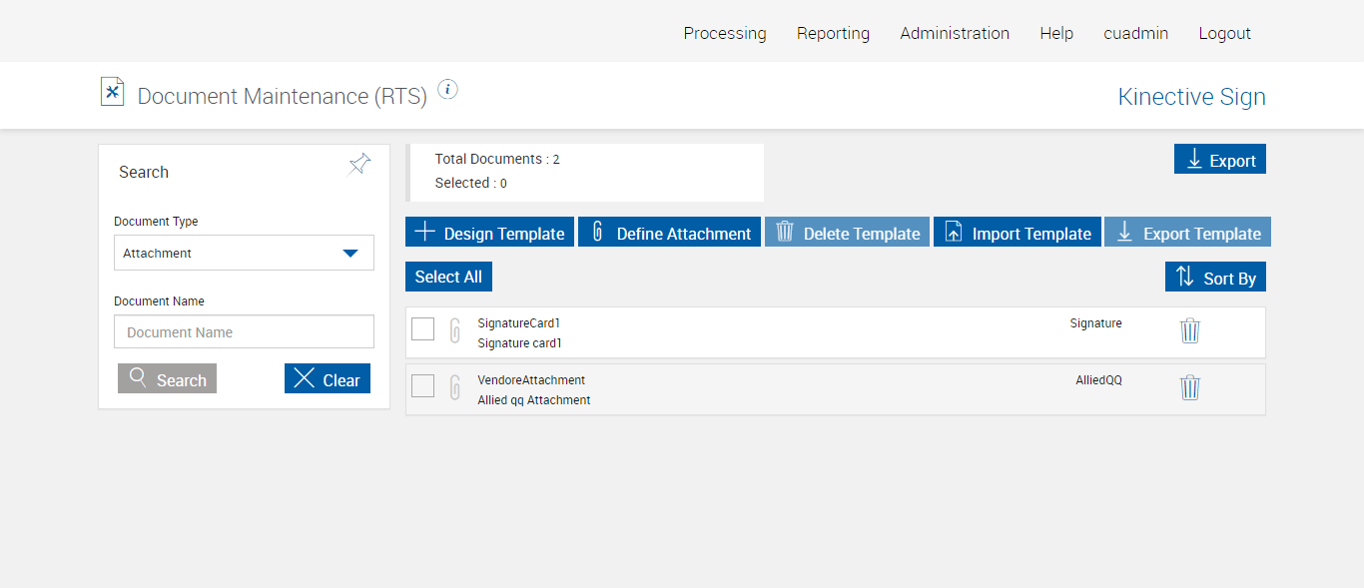Open the Processing menu
Screen dimensions: 1364x588
pyautogui.click(x=725, y=33)
